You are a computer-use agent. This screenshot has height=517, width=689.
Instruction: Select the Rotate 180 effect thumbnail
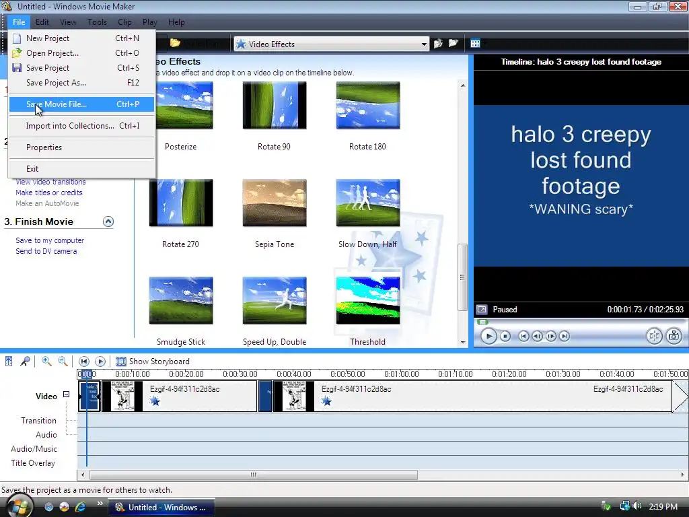[368, 106]
